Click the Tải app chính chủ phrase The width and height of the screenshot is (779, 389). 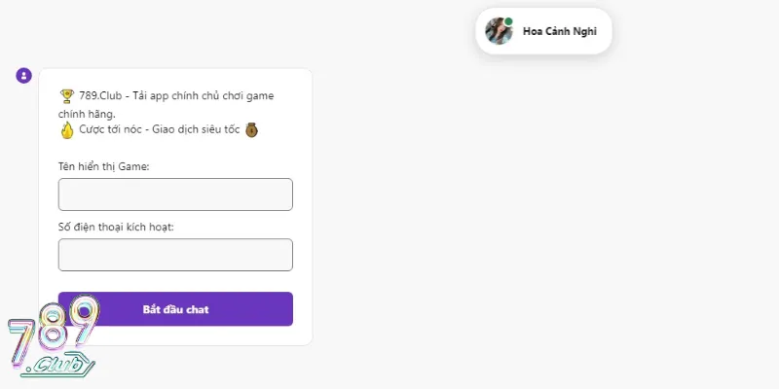point(177,96)
